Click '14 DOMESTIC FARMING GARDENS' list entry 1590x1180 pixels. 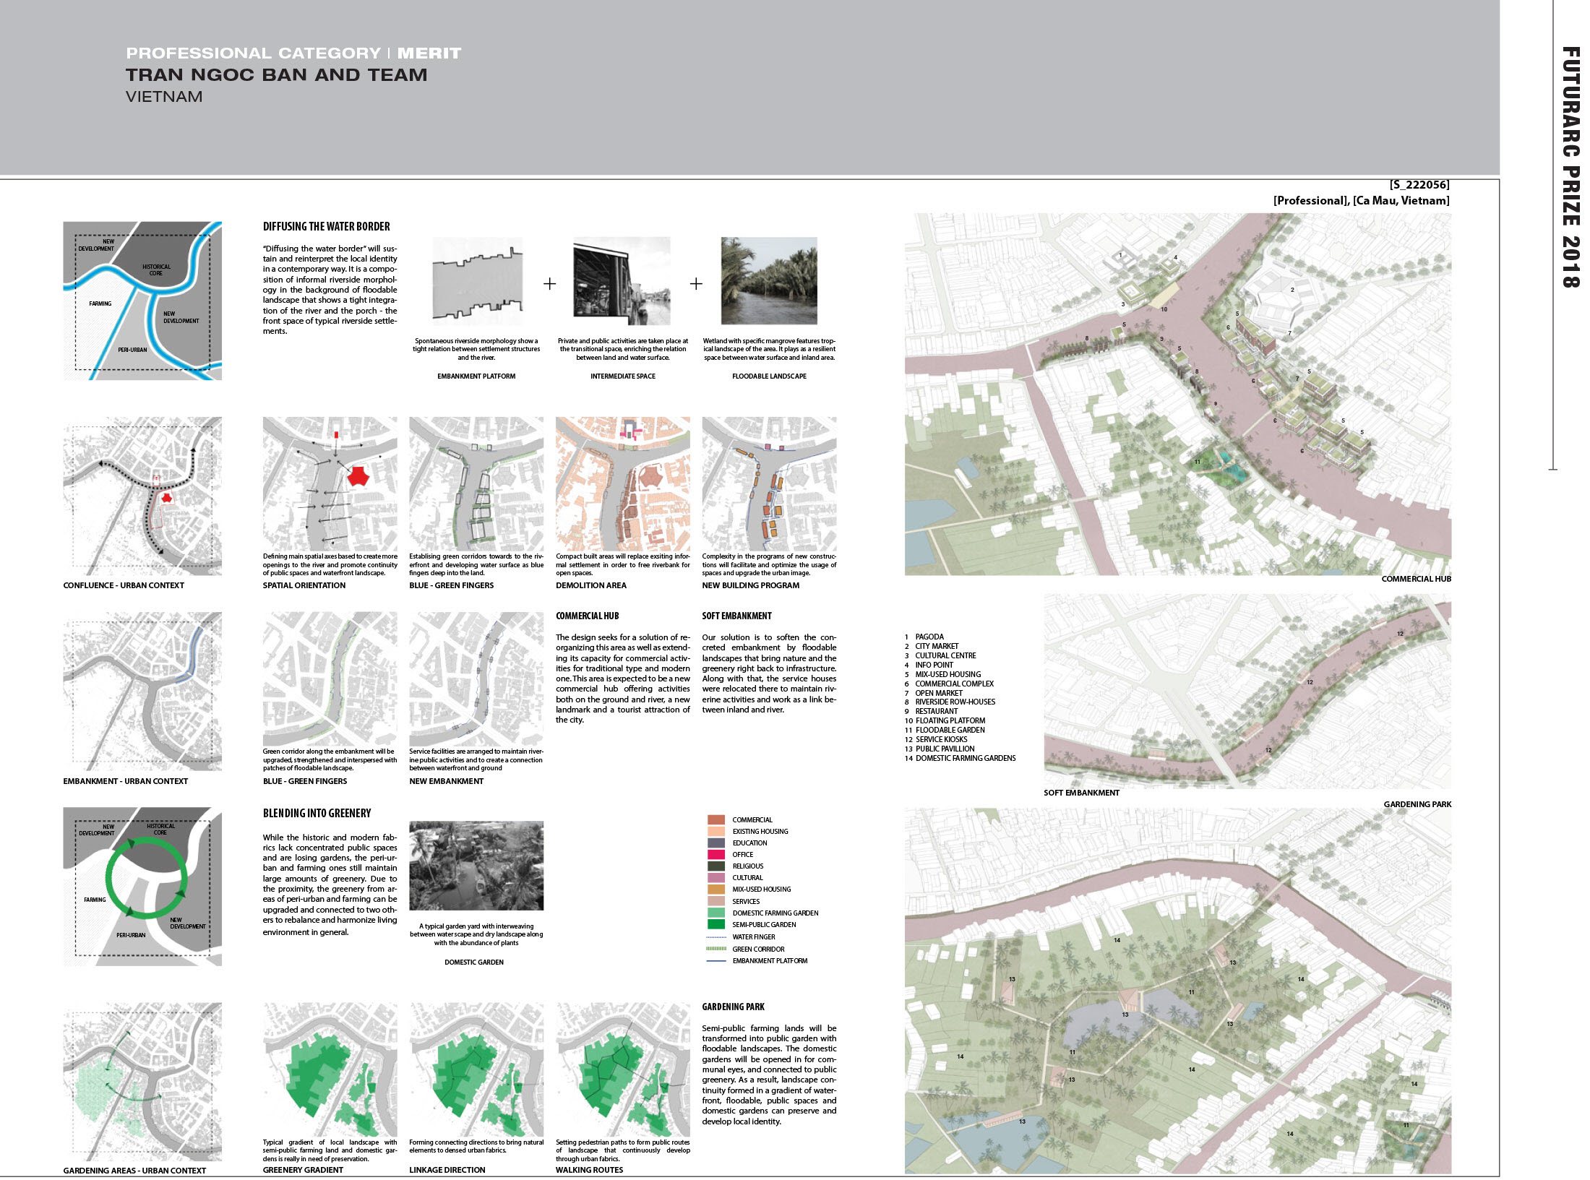click(x=961, y=759)
